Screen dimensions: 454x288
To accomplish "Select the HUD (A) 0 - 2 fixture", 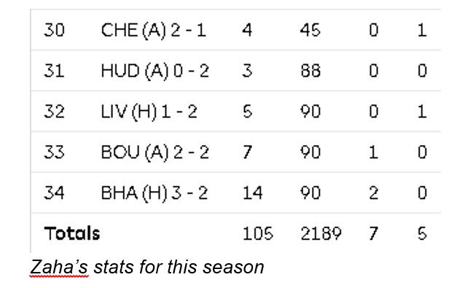I will click(x=155, y=71).
